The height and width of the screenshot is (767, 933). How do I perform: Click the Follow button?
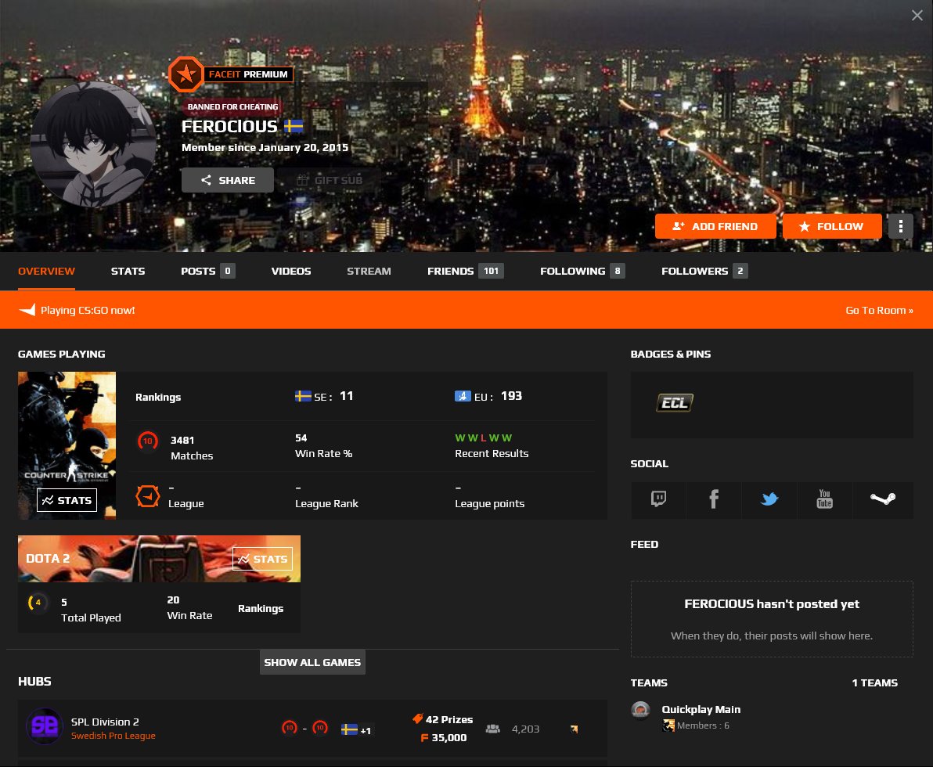(x=832, y=226)
